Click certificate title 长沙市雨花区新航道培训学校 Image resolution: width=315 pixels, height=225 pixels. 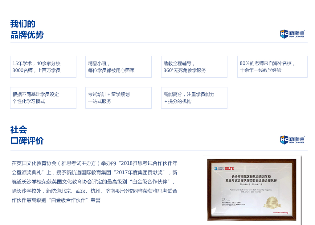click(x=251, y=176)
